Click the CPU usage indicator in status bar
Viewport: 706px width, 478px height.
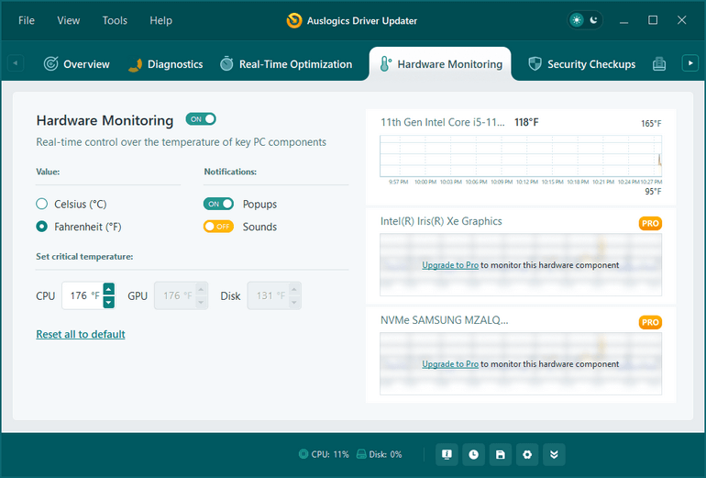pyautogui.click(x=324, y=454)
